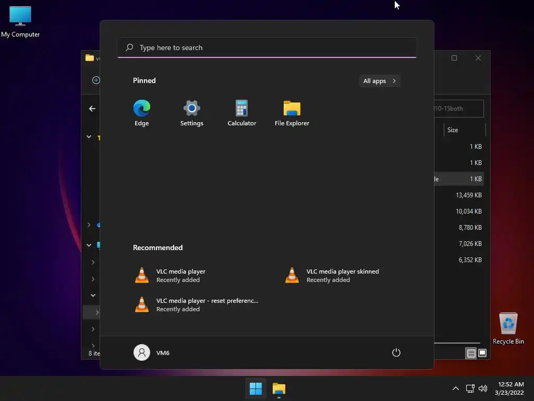The width and height of the screenshot is (534, 401).
Task: Click the Recommended section heading
Action: tap(157, 247)
